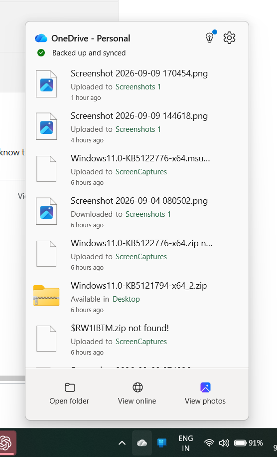Viewport: 277px width, 457px height.
Task: Click the volume speaker icon in taskbar
Action: click(x=224, y=443)
